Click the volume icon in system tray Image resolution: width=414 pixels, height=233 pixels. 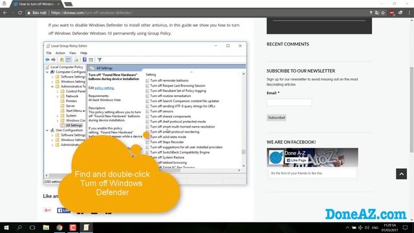[367, 228]
